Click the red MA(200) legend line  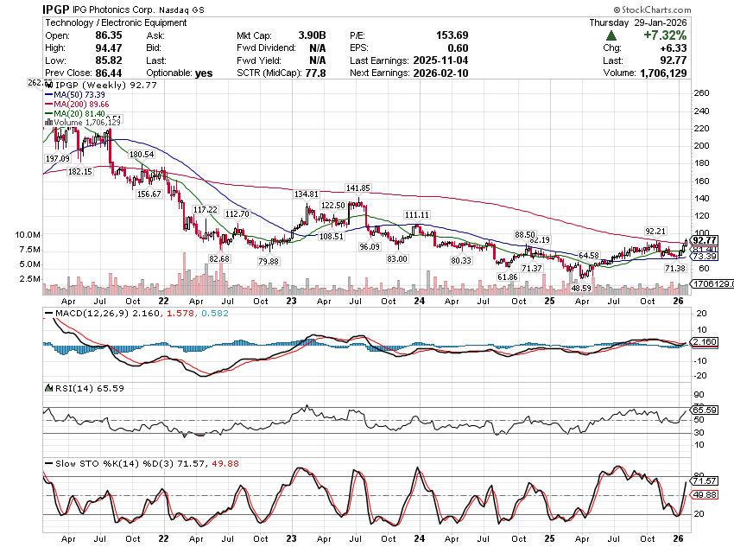point(48,105)
